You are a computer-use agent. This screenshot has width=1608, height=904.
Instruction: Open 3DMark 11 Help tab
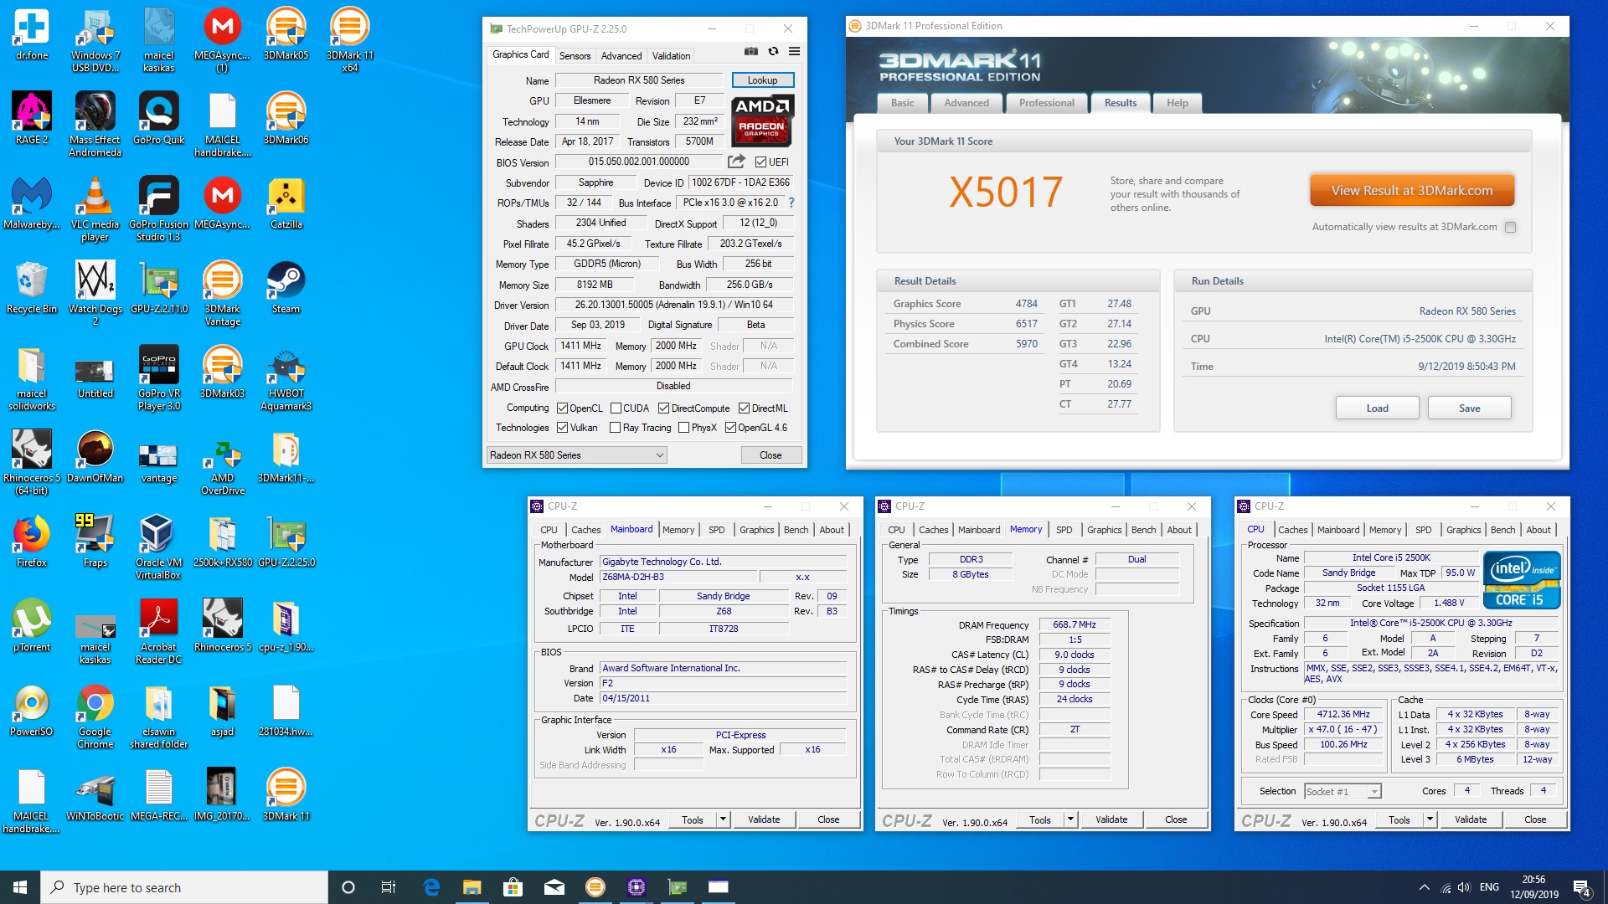(1178, 103)
